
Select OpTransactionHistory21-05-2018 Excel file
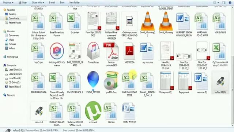(220, 54)
